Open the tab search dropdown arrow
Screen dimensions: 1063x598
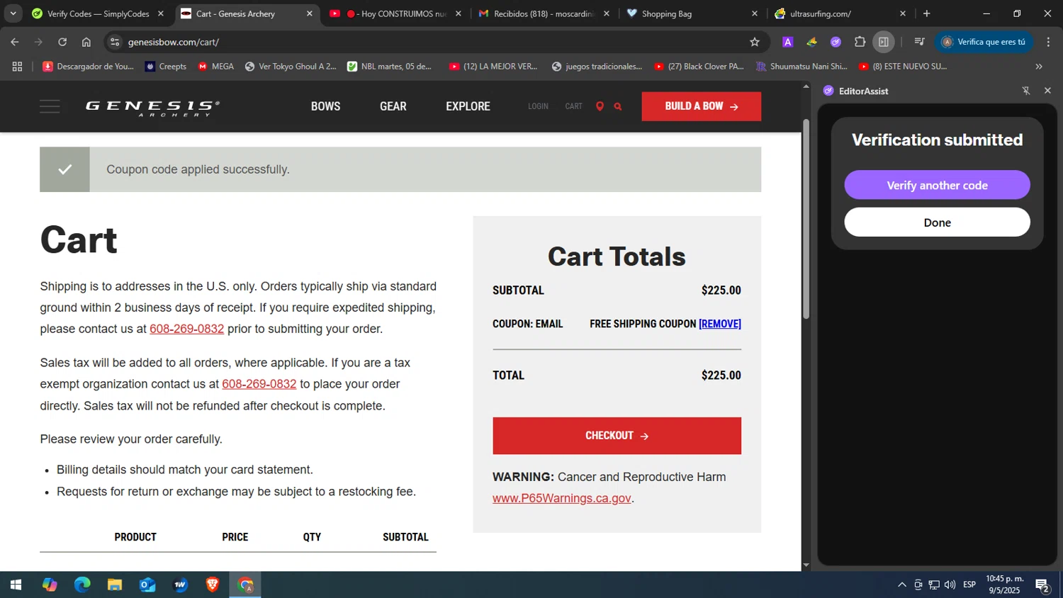coord(13,13)
